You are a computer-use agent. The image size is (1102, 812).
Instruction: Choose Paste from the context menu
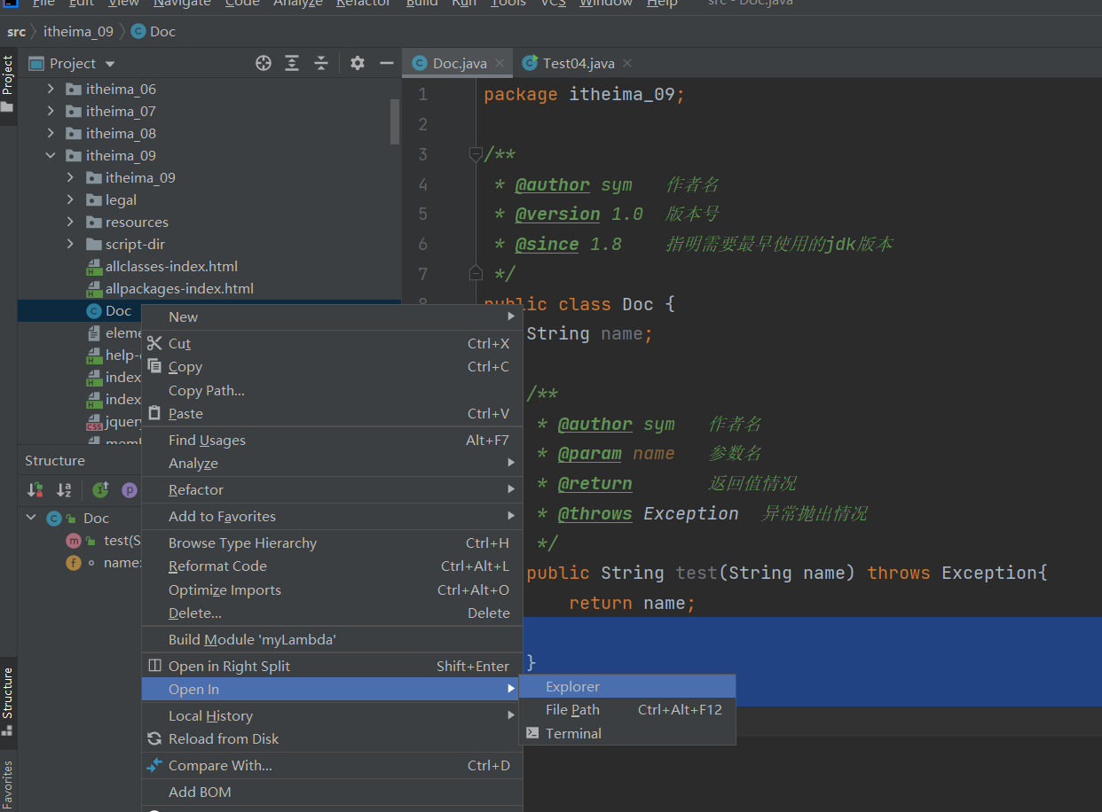tap(332, 413)
